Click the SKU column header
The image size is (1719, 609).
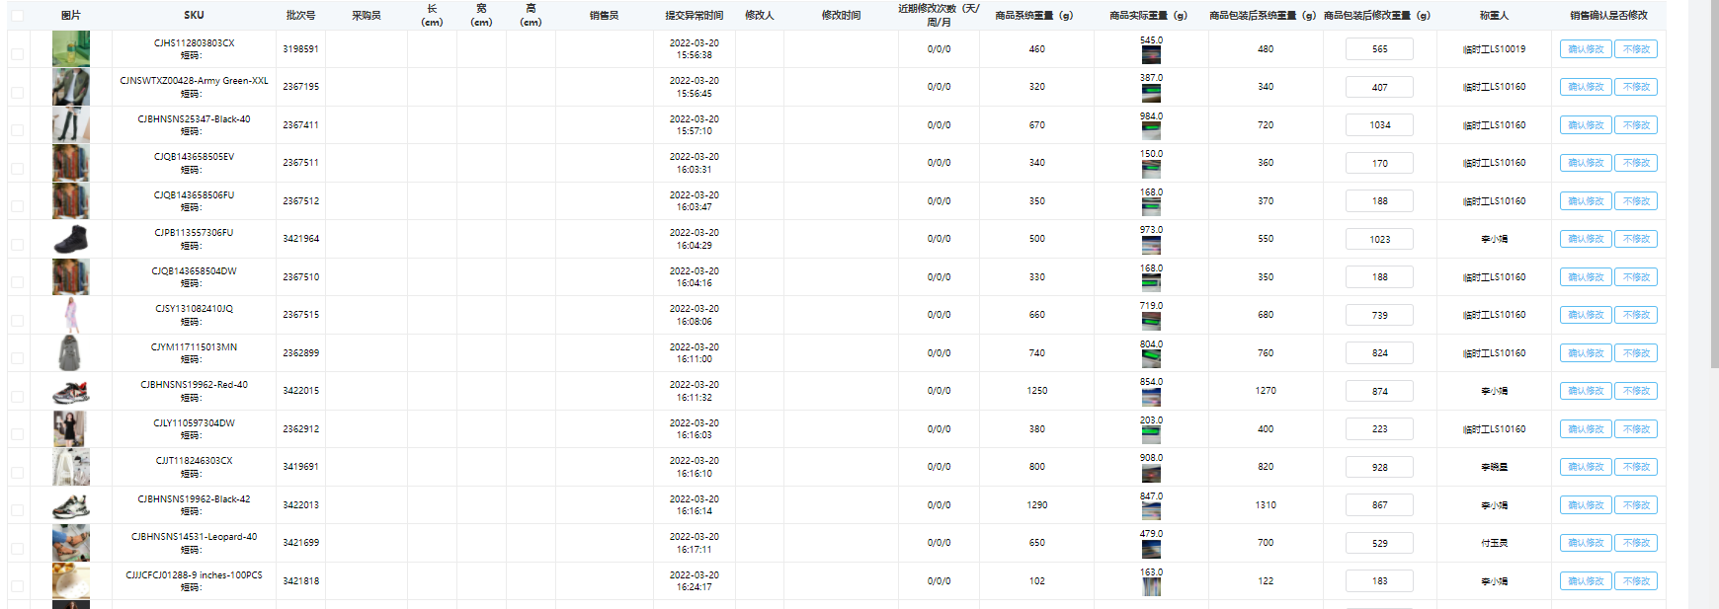coord(194,15)
